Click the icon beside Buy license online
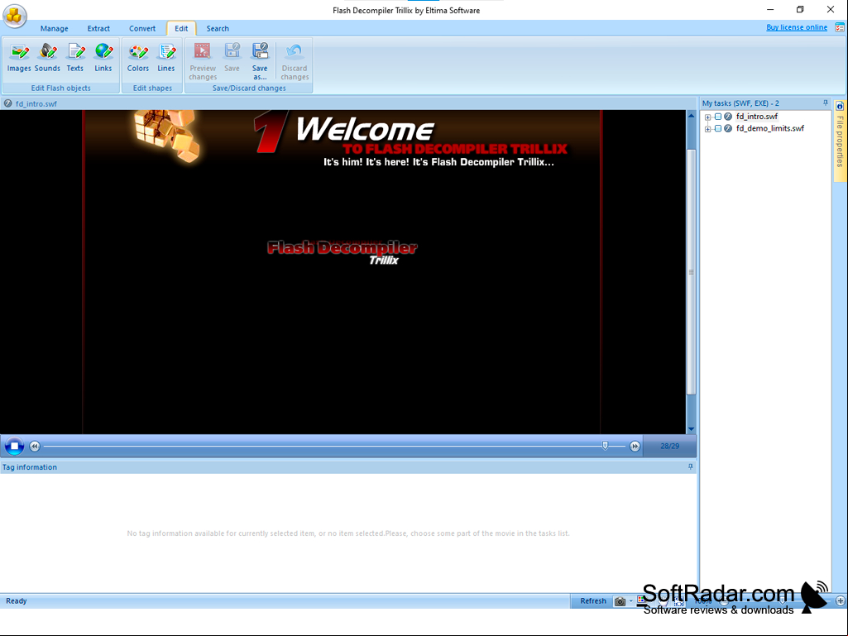 point(840,27)
